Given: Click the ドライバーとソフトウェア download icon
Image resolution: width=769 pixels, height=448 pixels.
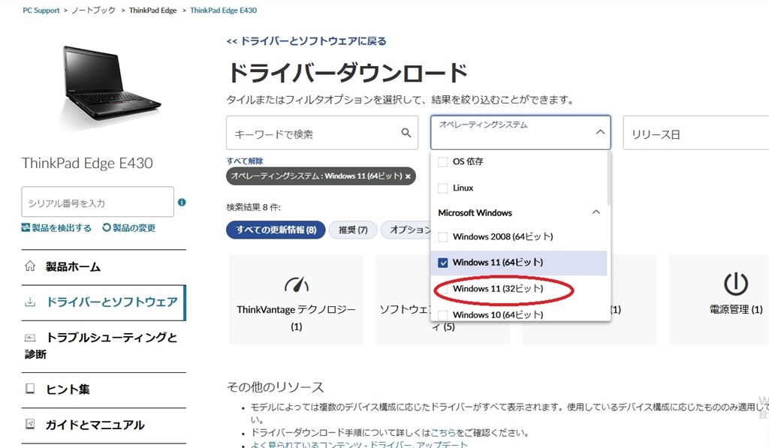Looking at the screenshot, I should tap(30, 302).
